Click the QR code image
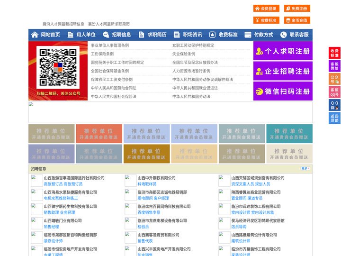 [58, 67]
